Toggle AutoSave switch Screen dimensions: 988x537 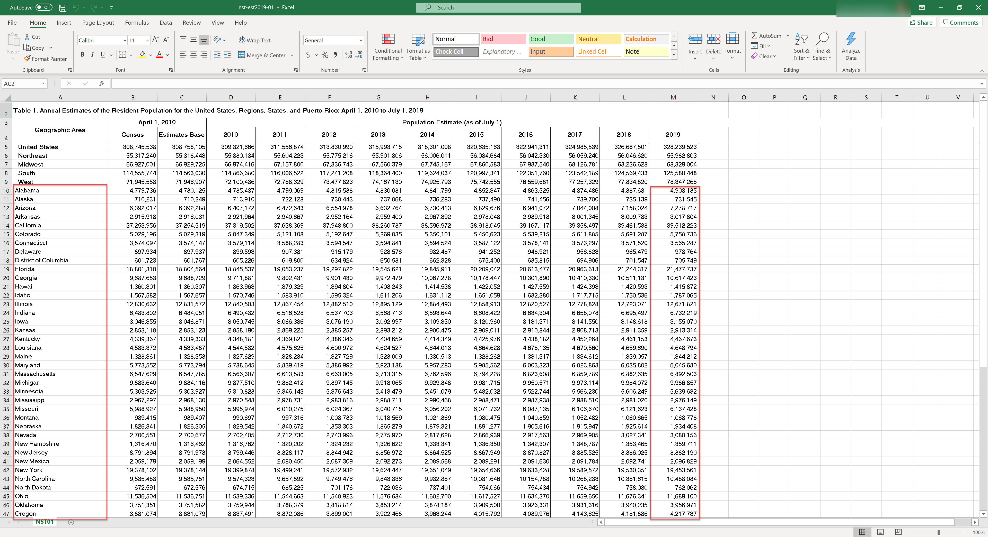[x=44, y=7]
